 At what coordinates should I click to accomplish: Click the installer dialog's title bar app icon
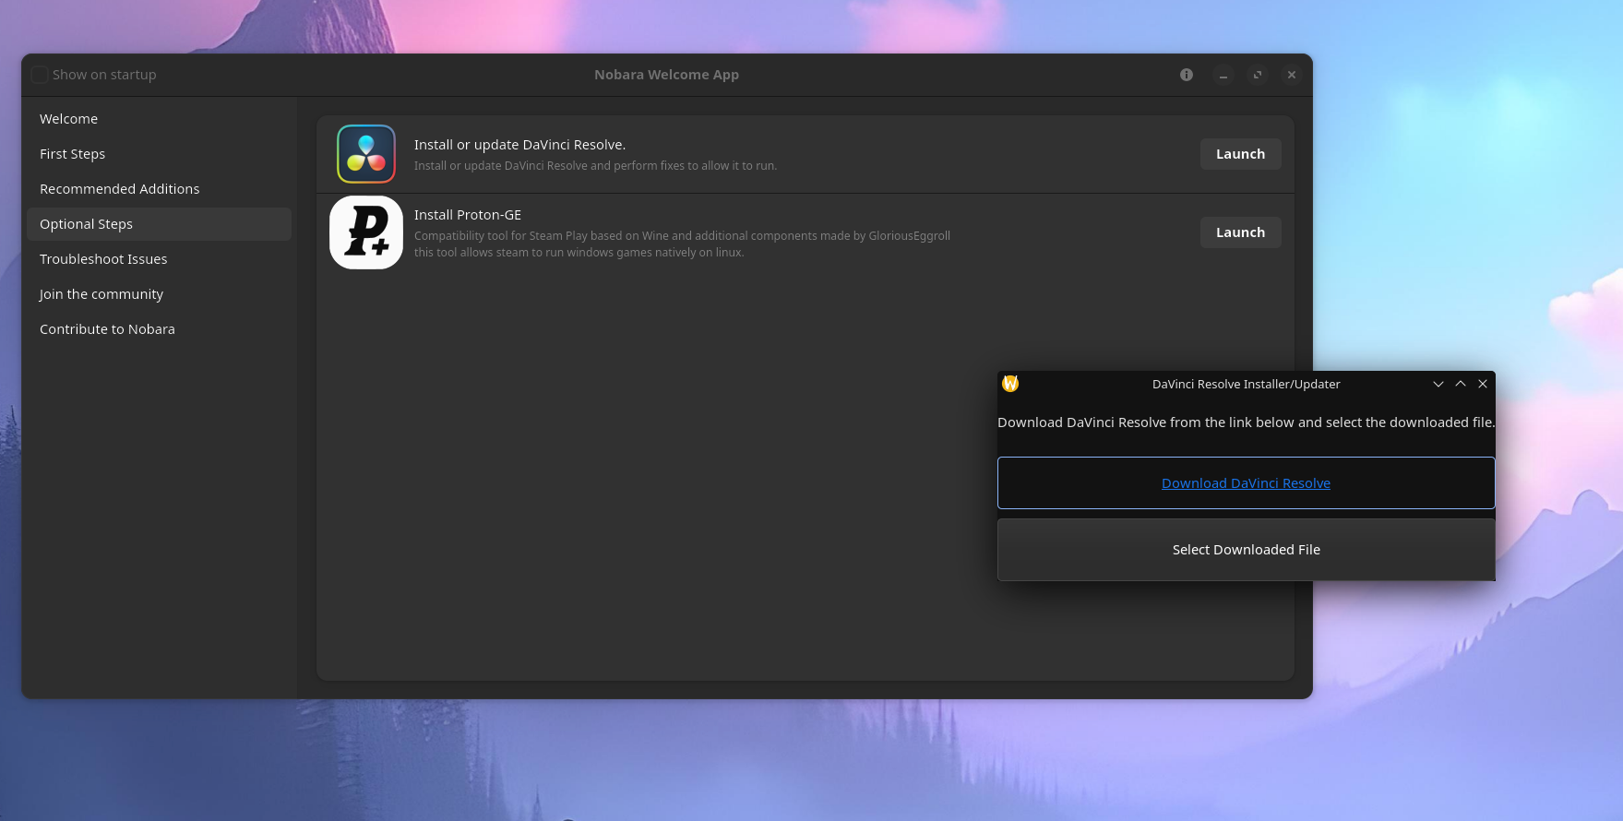(1010, 384)
